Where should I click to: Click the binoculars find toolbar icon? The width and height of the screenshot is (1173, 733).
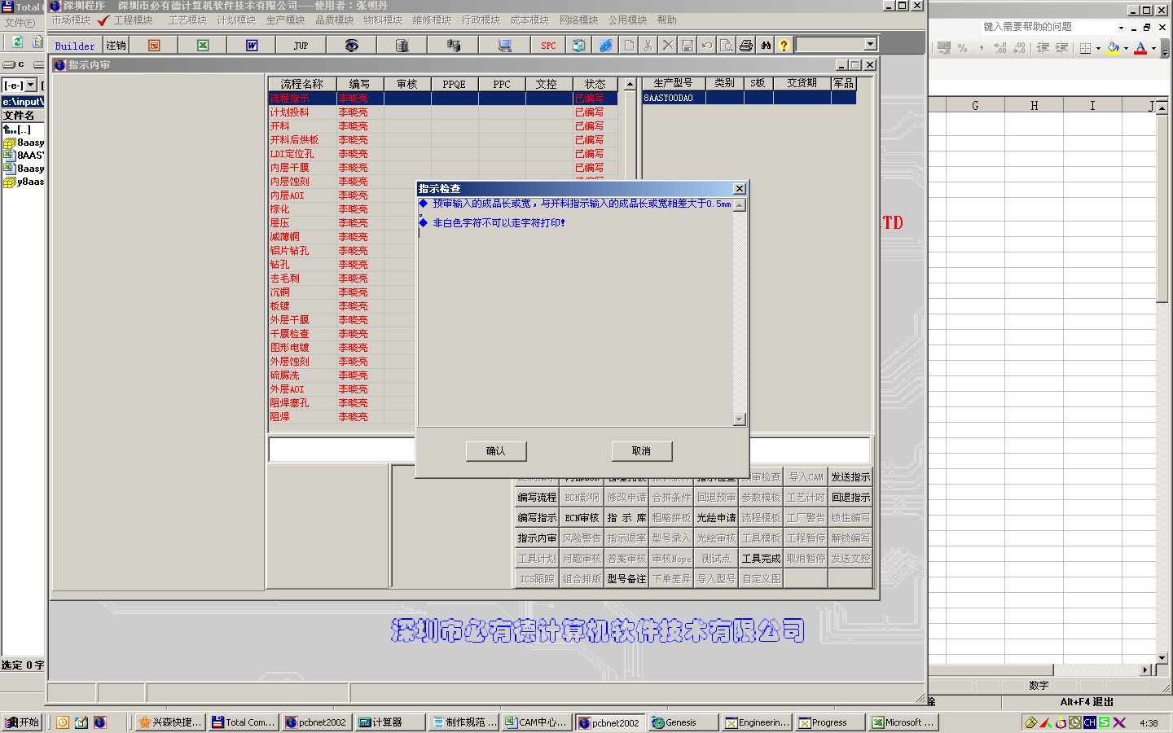[x=766, y=46]
